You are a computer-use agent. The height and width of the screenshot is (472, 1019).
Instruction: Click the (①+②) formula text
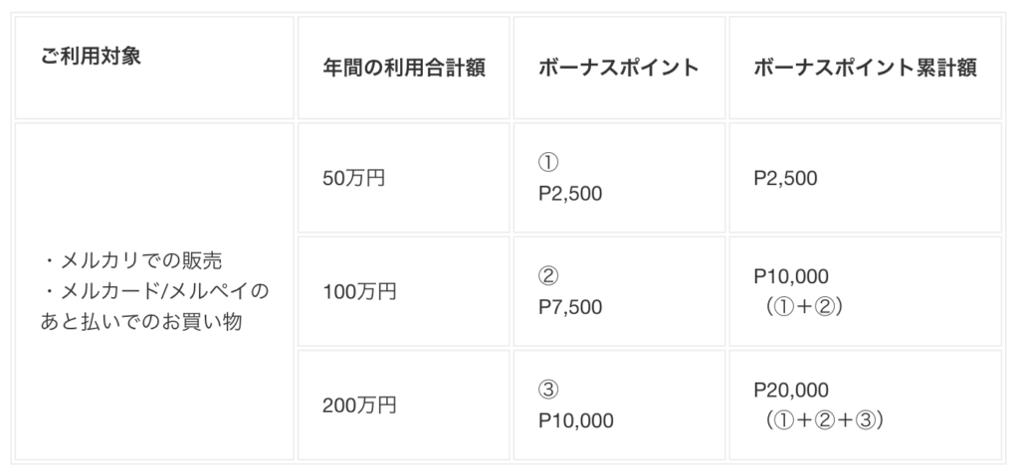[805, 307]
